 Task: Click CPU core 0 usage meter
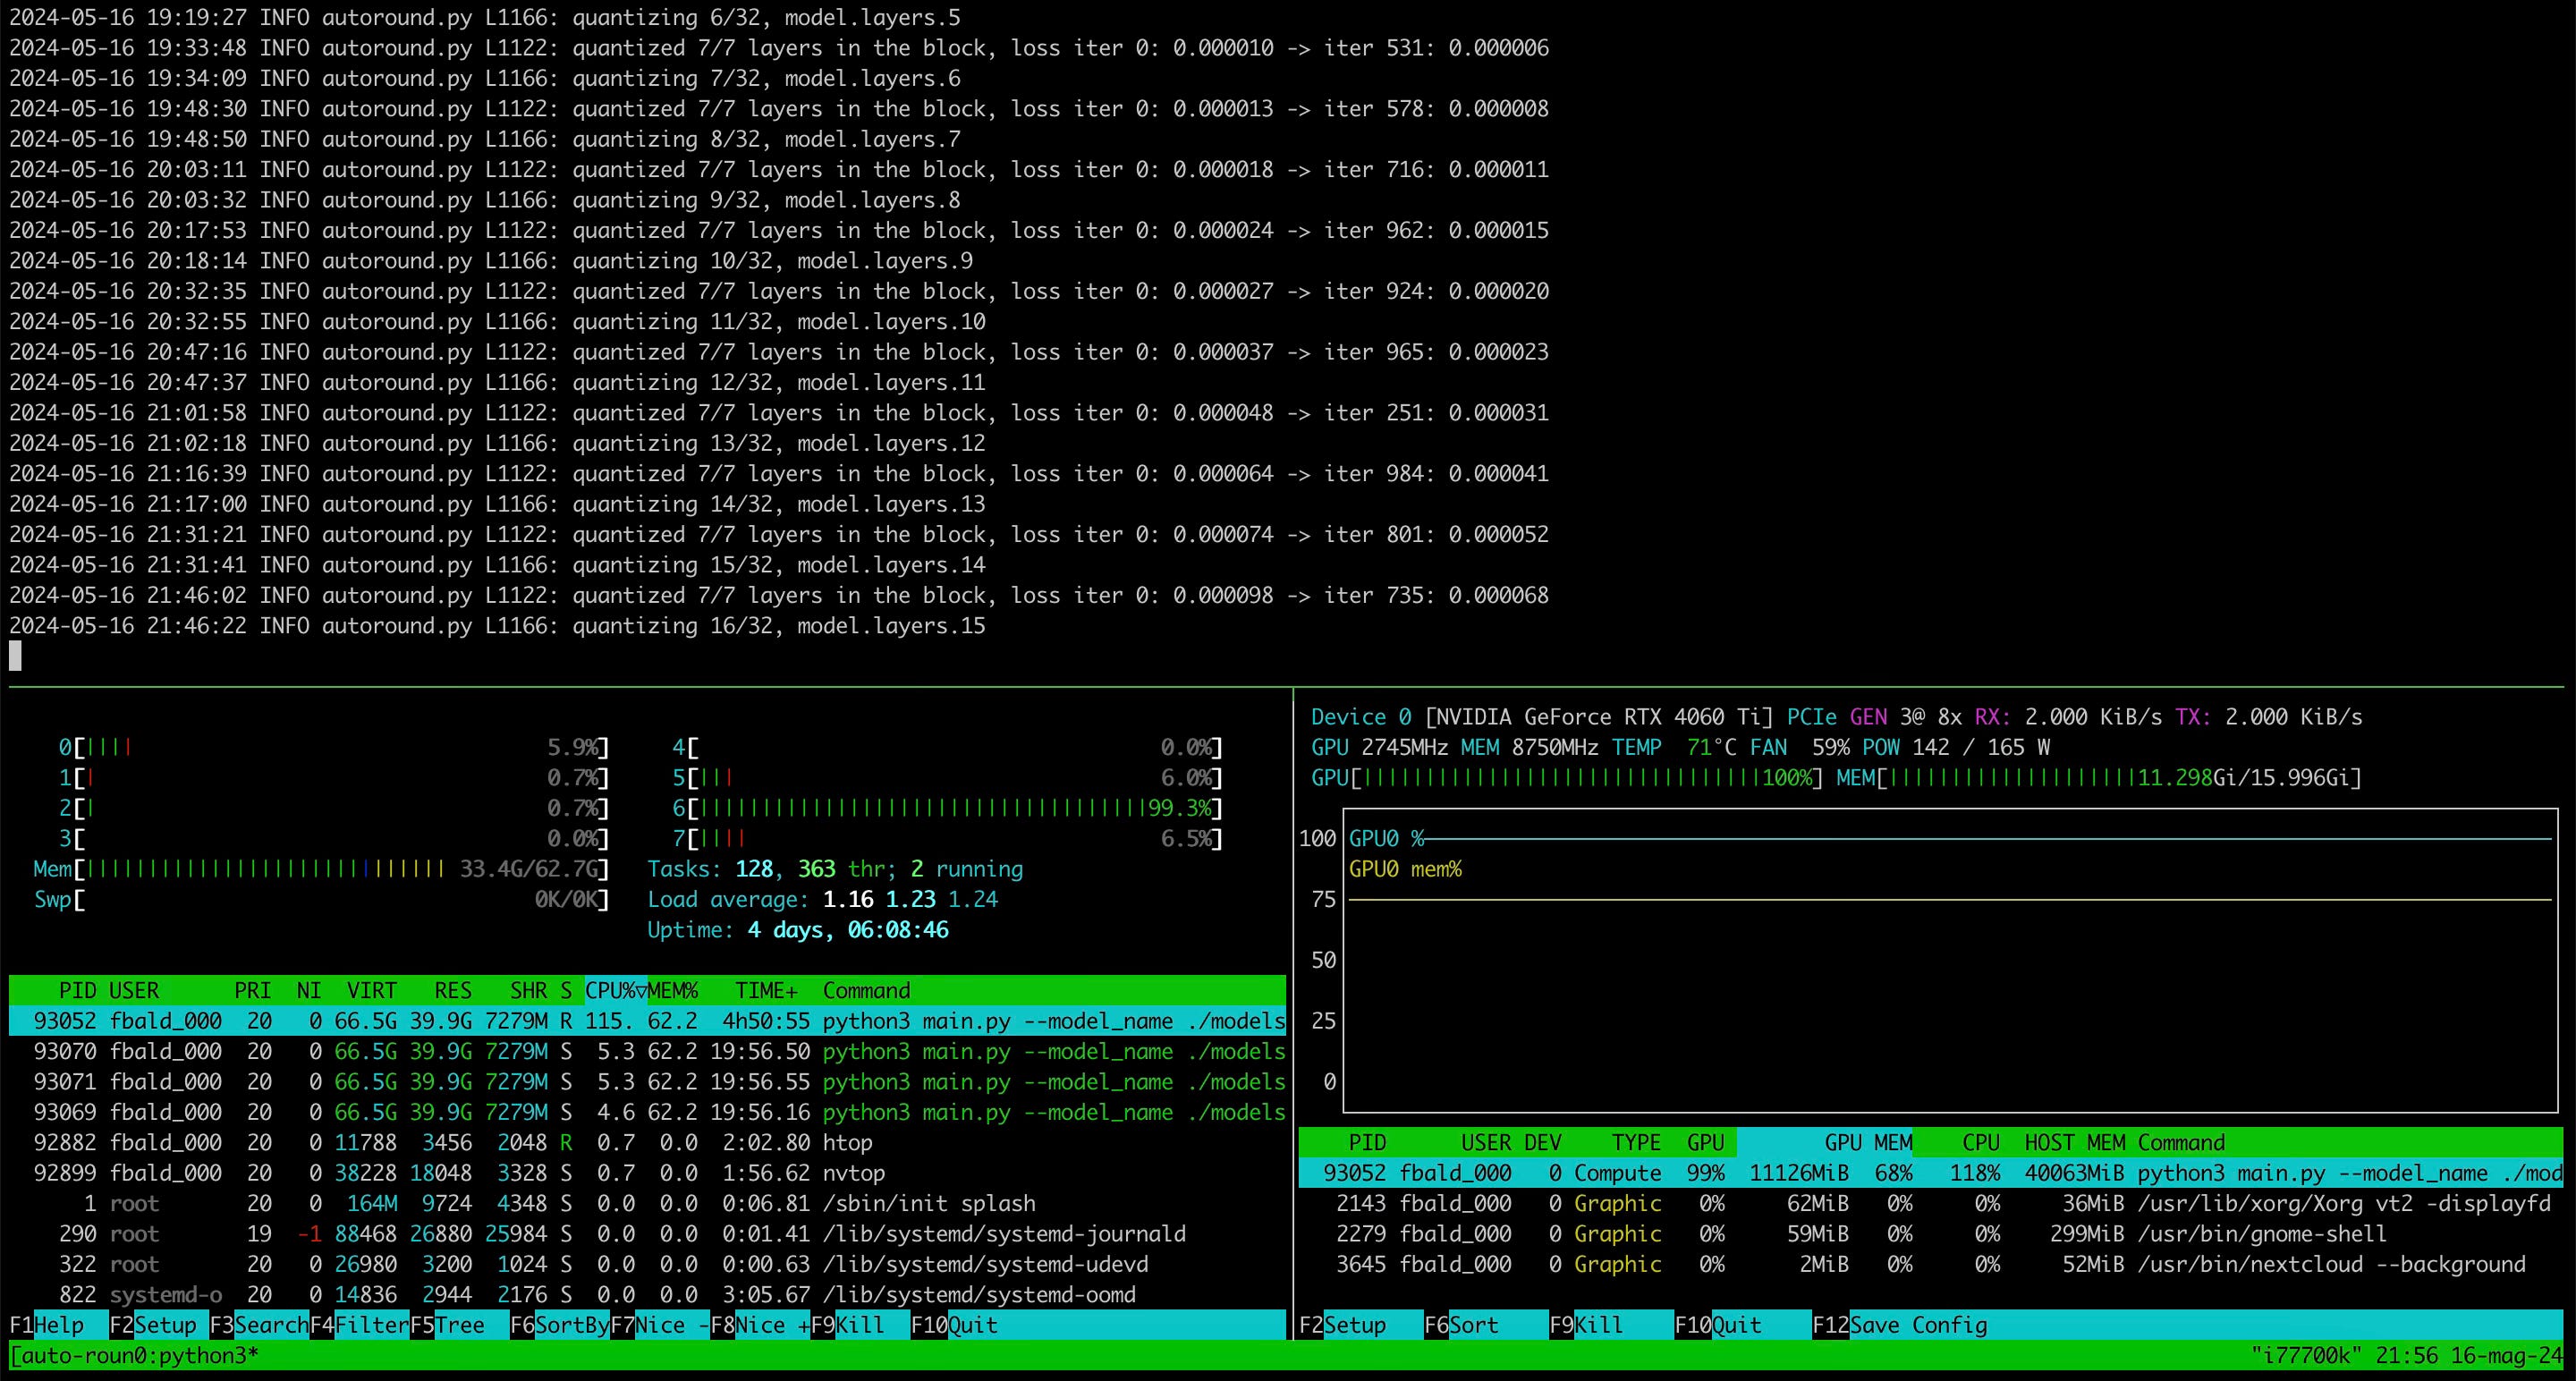(334, 747)
